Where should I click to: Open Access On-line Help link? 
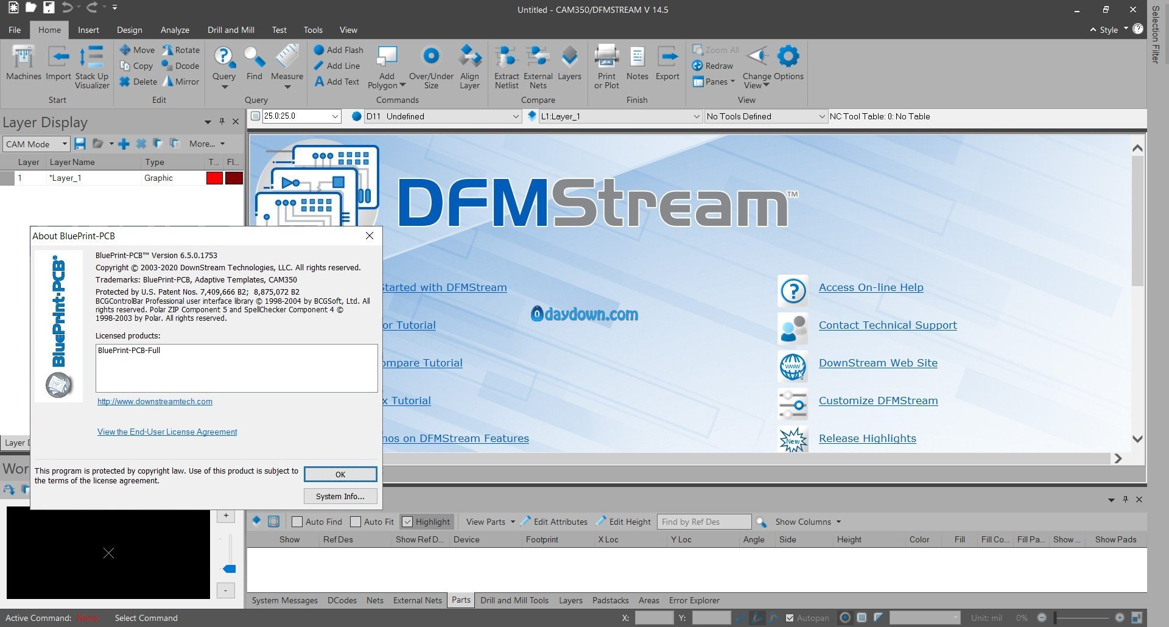click(x=871, y=287)
